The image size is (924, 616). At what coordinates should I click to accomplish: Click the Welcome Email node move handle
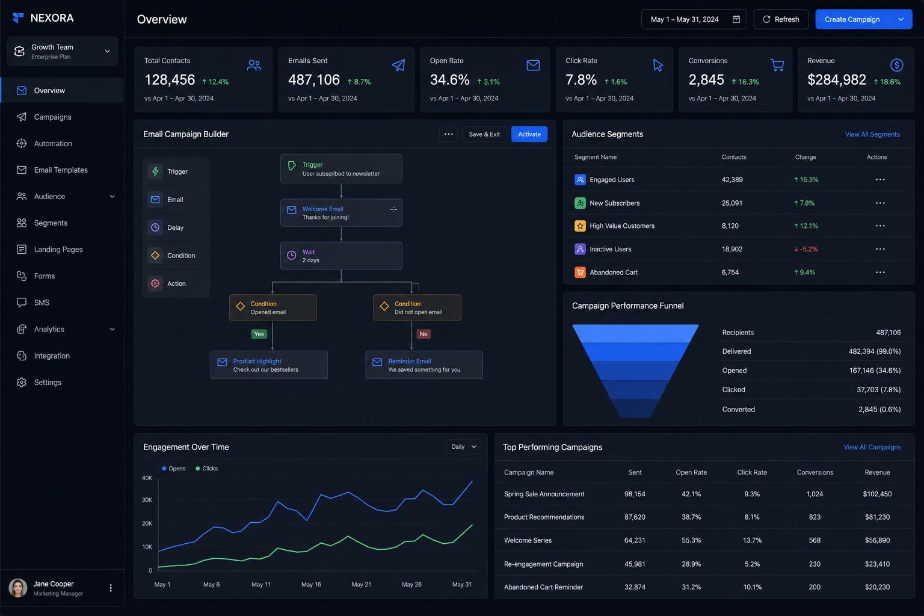click(393, 209)
